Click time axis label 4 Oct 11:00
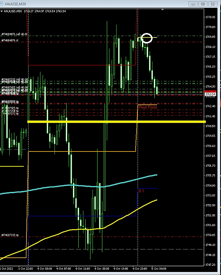Screen dimensions: 221x275 pos(83,268)
